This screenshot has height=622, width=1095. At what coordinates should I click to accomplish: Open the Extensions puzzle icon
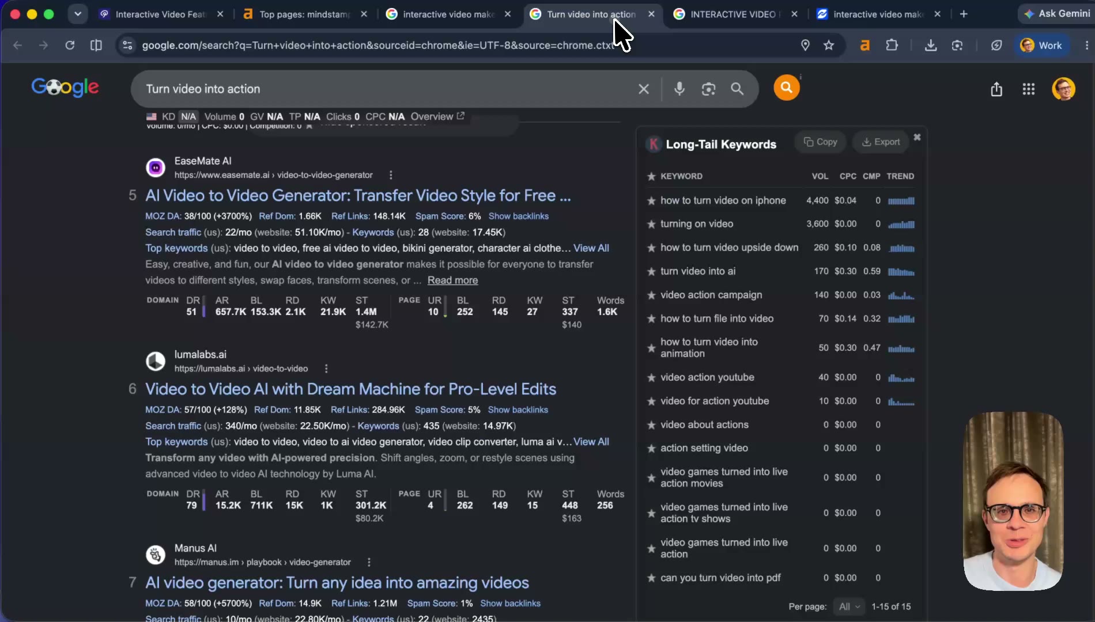coord(892,45)
